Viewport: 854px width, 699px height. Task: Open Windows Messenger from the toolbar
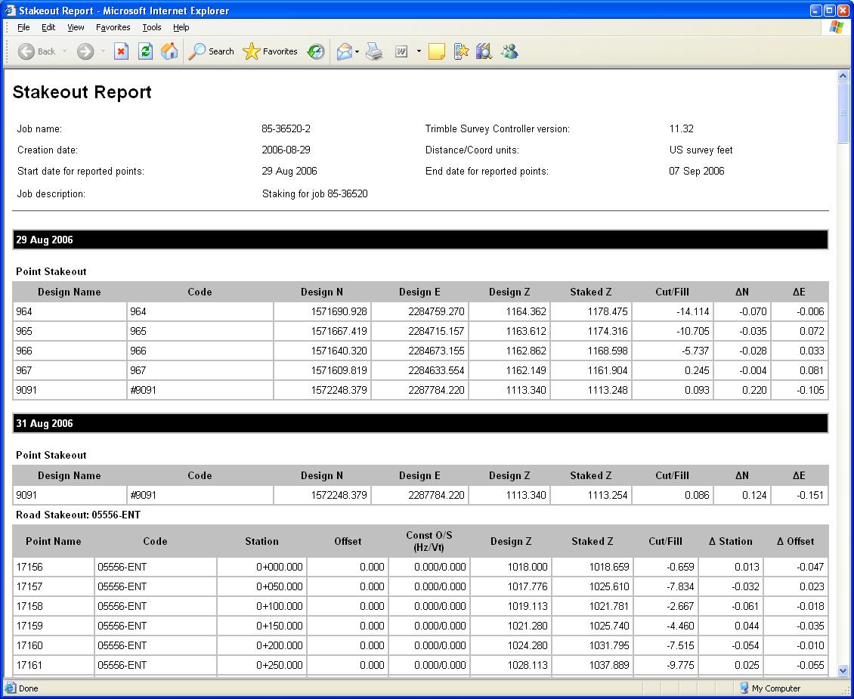pyautogui.click(x=509, y=51)
